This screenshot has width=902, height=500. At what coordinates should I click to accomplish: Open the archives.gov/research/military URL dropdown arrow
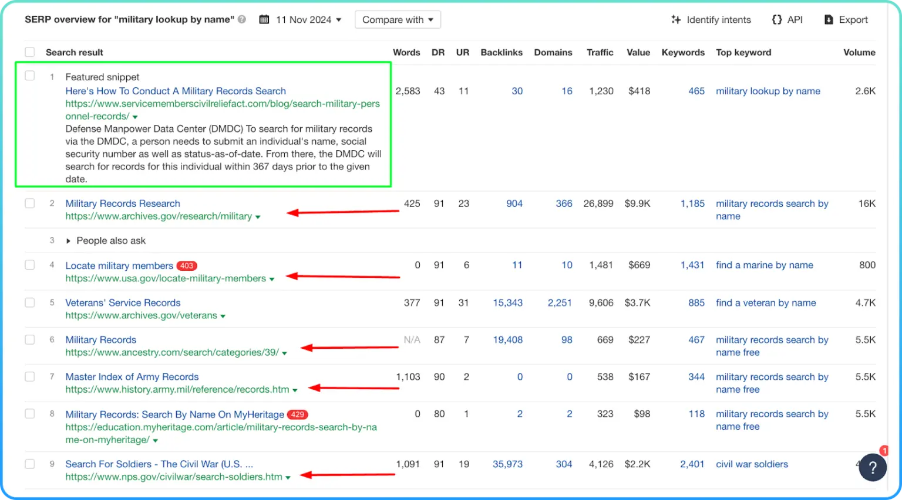[258, 217]
